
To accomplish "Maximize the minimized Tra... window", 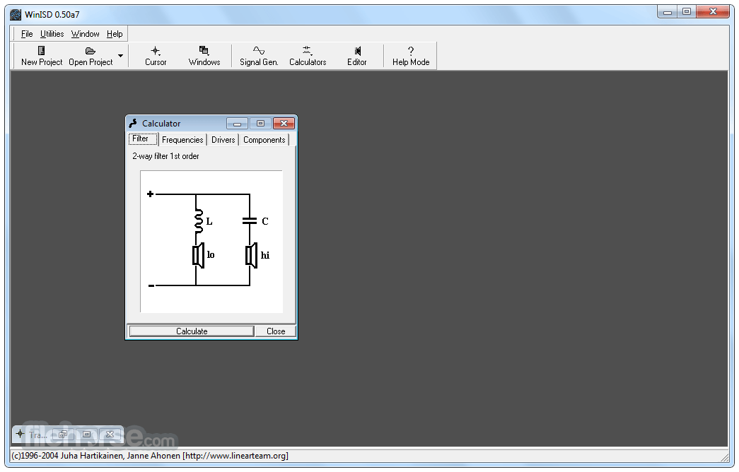I will click(86, 435).
